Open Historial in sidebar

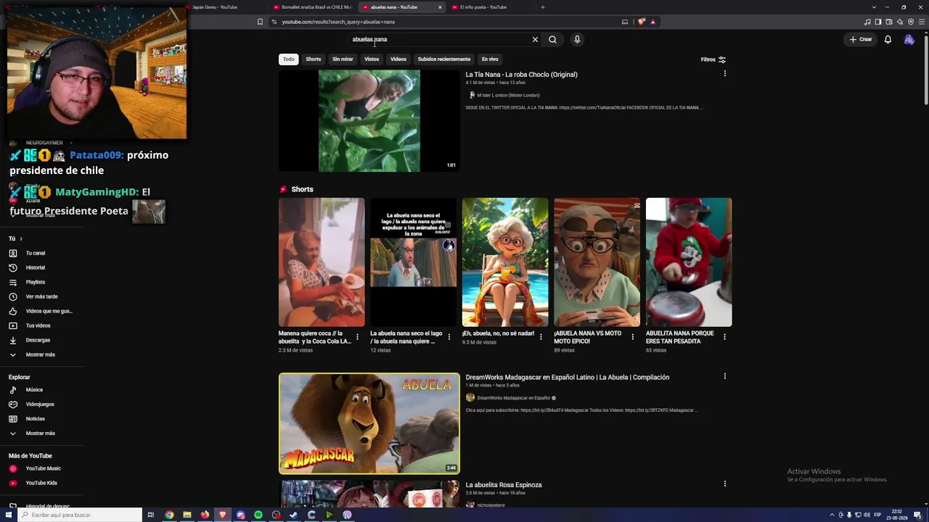tap(35, 268)
